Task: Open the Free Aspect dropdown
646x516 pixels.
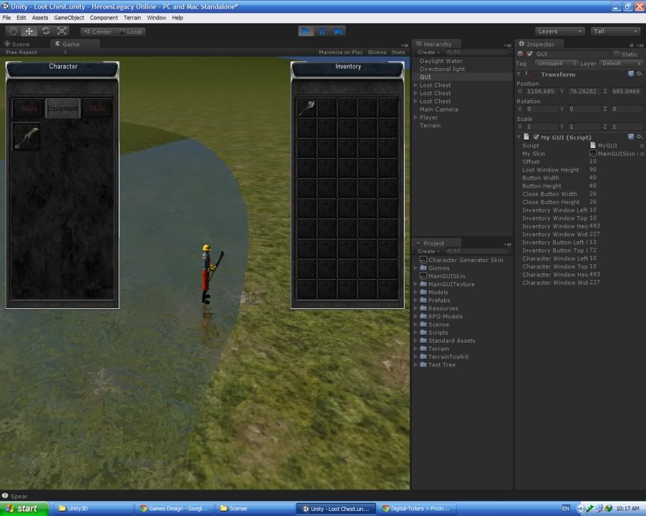Action: [36, 52]
